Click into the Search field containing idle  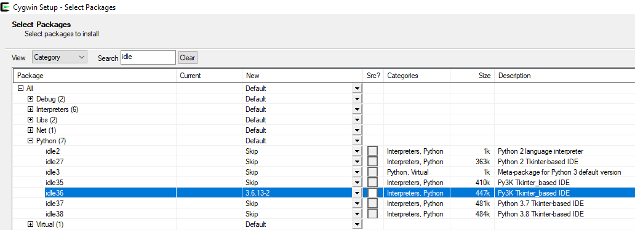click(x=148, y=57)
